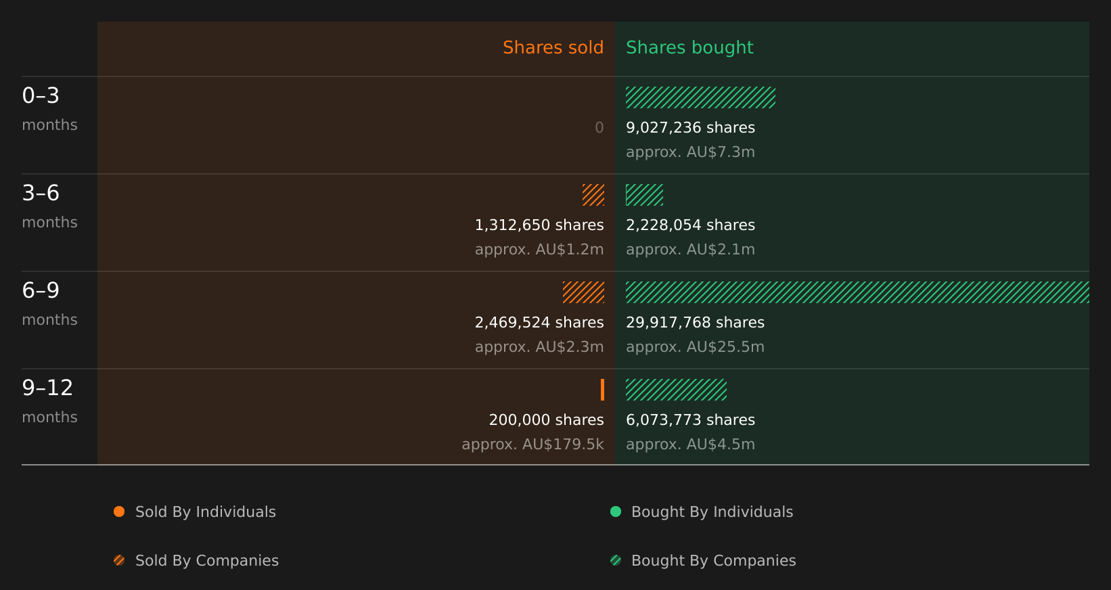Click the Shares bought column header
Image resolution: width=1111 pixels, height=590 pixels.
pyautogui.click(x=689, y=47)
